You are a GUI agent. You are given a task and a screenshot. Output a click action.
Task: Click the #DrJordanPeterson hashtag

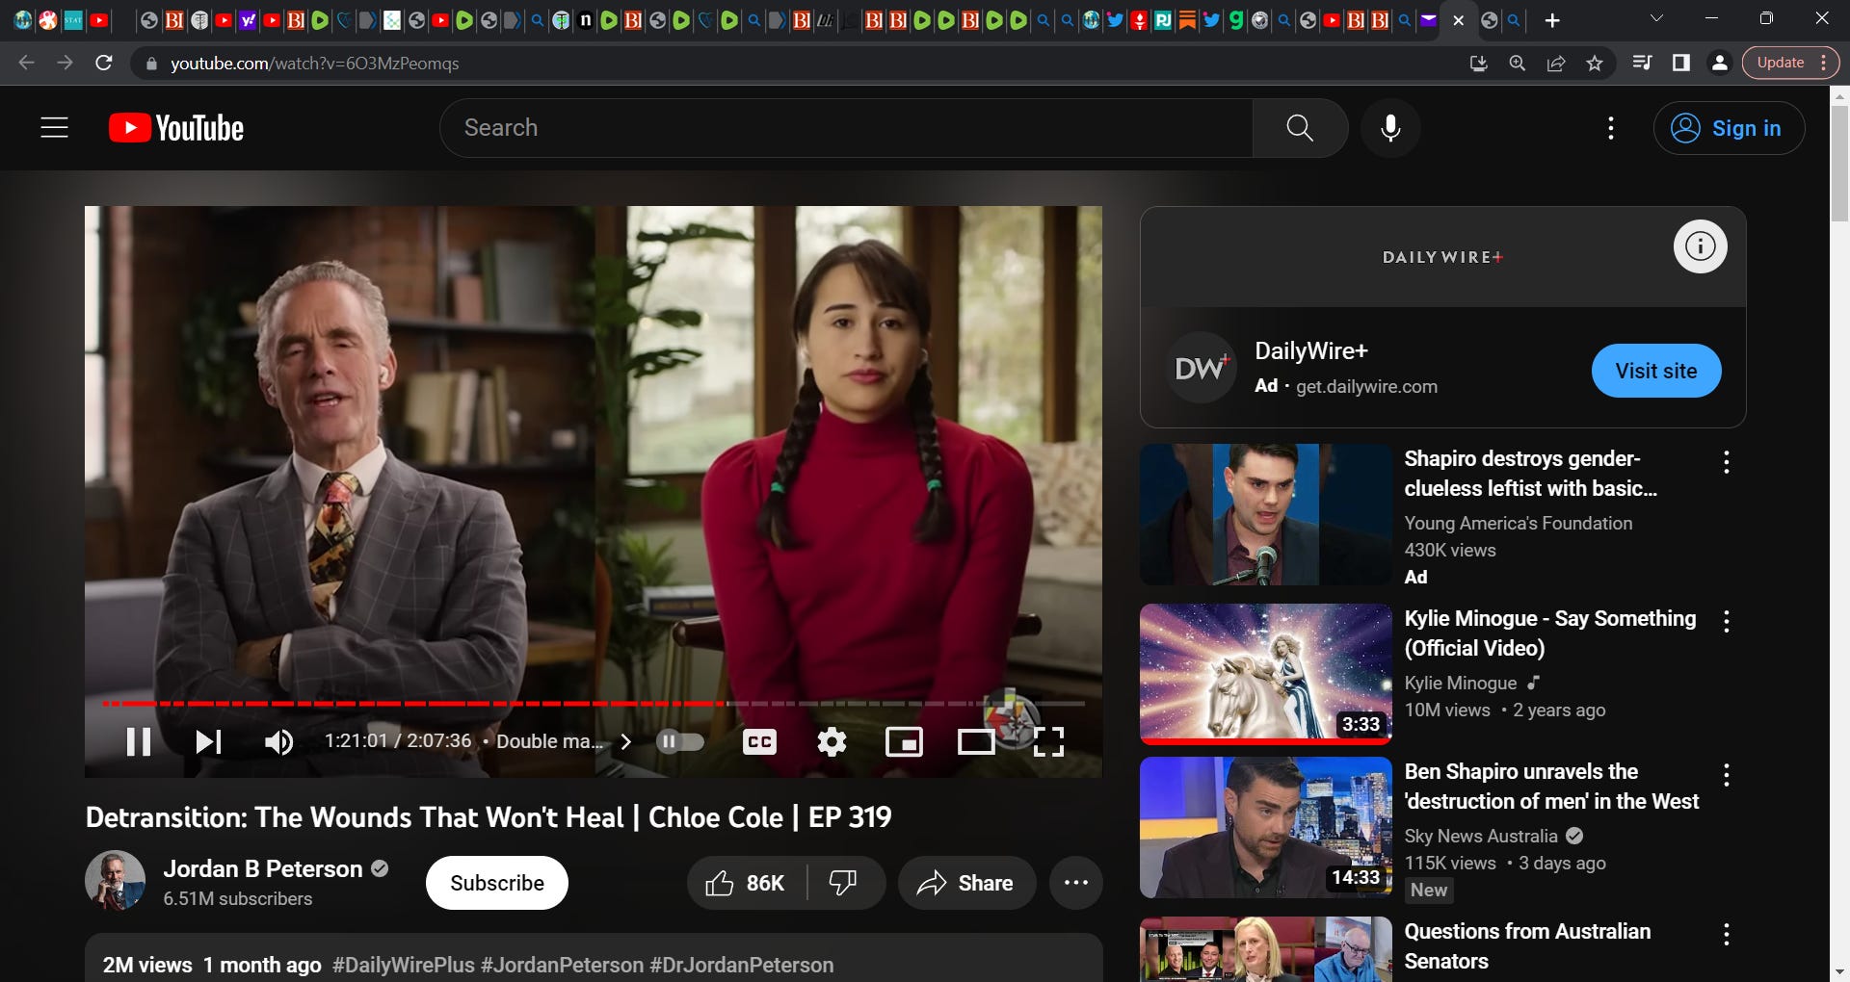742,965
